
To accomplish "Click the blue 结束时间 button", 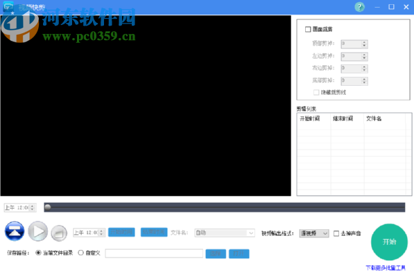I will coord(154,232).
